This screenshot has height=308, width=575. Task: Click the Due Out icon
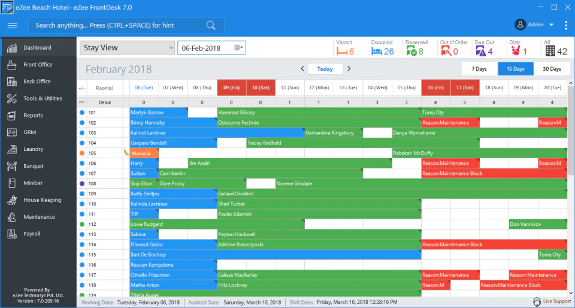pyautogui.click(x=480, y=52)
